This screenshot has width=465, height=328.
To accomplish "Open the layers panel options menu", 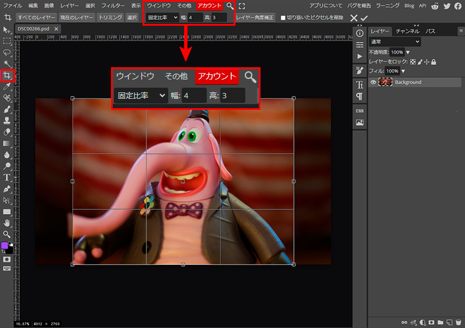I will [x=461, y=30].
